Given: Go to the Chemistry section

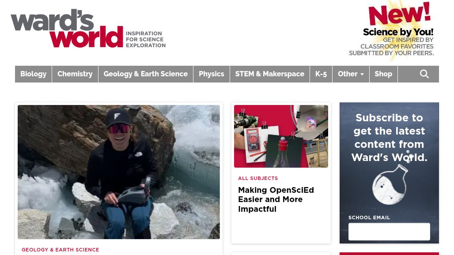Looking at the screenshot, I should [x=75, y=74].
